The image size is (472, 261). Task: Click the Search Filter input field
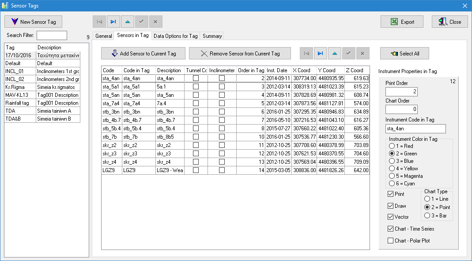[52, 35]
